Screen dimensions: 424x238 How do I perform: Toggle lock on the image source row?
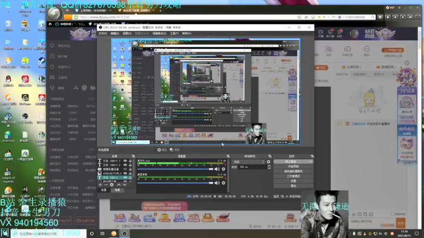tap(130, 173)
